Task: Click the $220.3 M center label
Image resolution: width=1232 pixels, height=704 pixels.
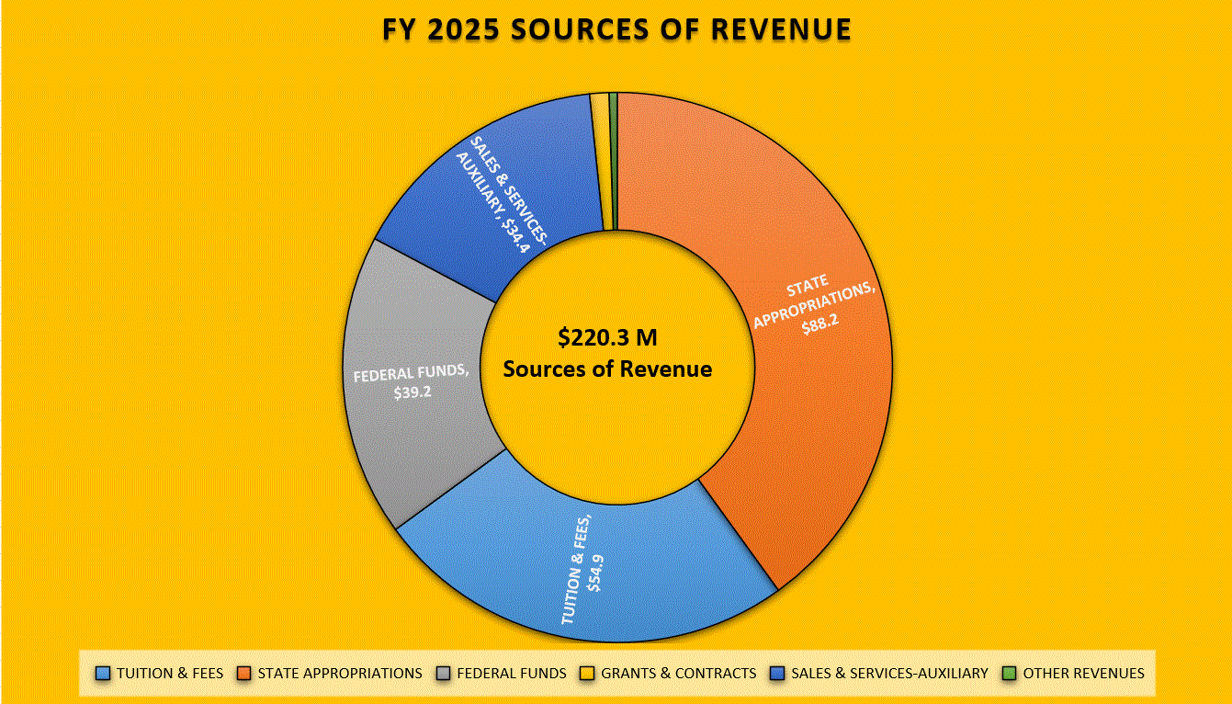Action: tap(607, 338)
